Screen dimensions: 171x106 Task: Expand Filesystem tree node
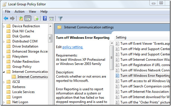4,57
